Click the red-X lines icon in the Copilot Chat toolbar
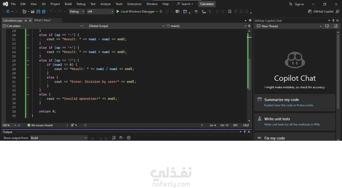 coord(336,26)
